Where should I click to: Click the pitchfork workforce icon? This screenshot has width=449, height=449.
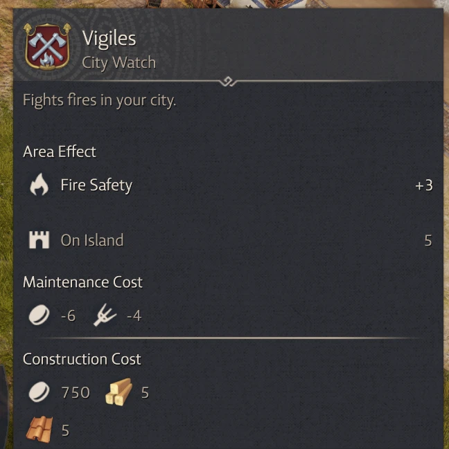[103, 315]
